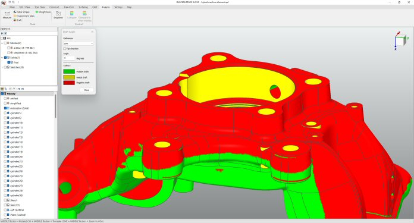Click the Close button in Draft Angle
Screen dimensions: 414x223
86,90
